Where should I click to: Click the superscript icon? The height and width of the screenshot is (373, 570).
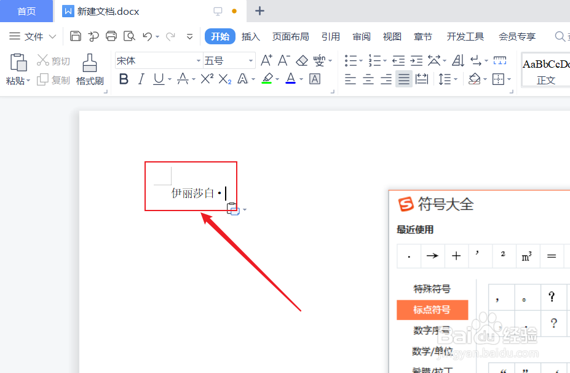pos(206,79)
